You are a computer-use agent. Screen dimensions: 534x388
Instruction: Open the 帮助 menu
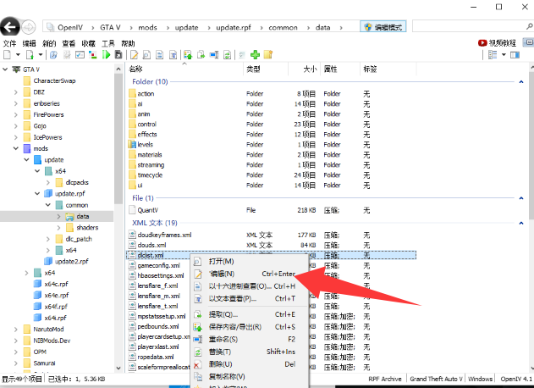128,43
